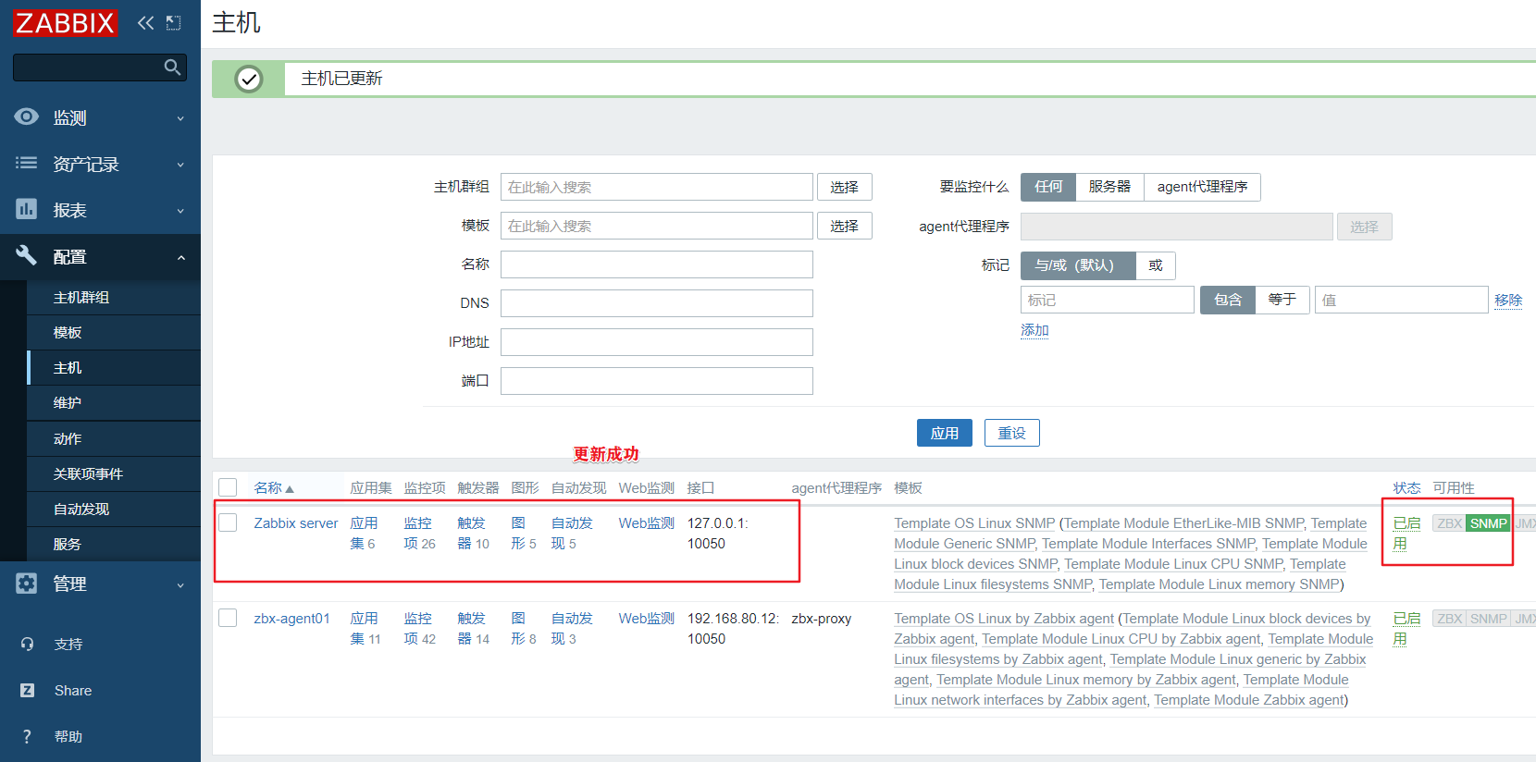Click the wrench icon for 配置
1536x762 pixels.
(x=27, y=255)
